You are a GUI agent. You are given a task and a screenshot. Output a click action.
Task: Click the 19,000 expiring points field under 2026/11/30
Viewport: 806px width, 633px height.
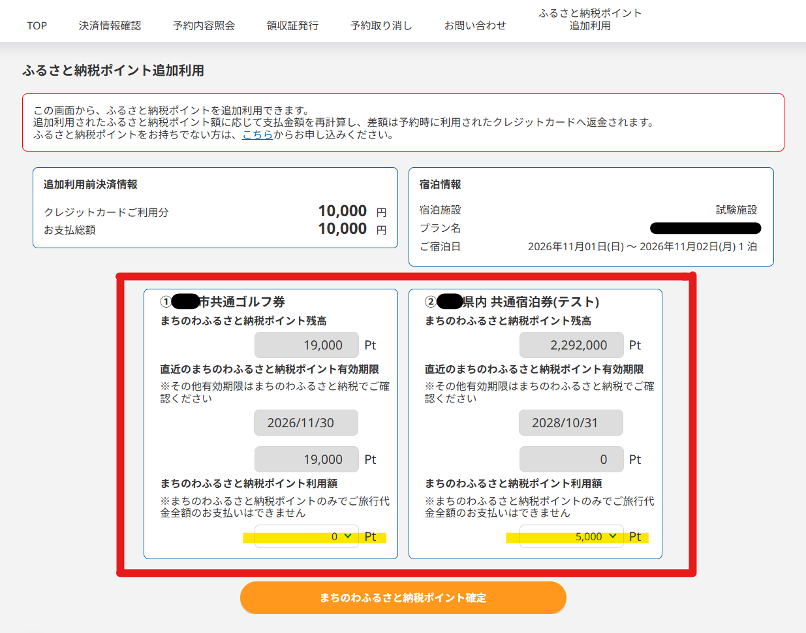pyautogui.click(x=307, y=459)
